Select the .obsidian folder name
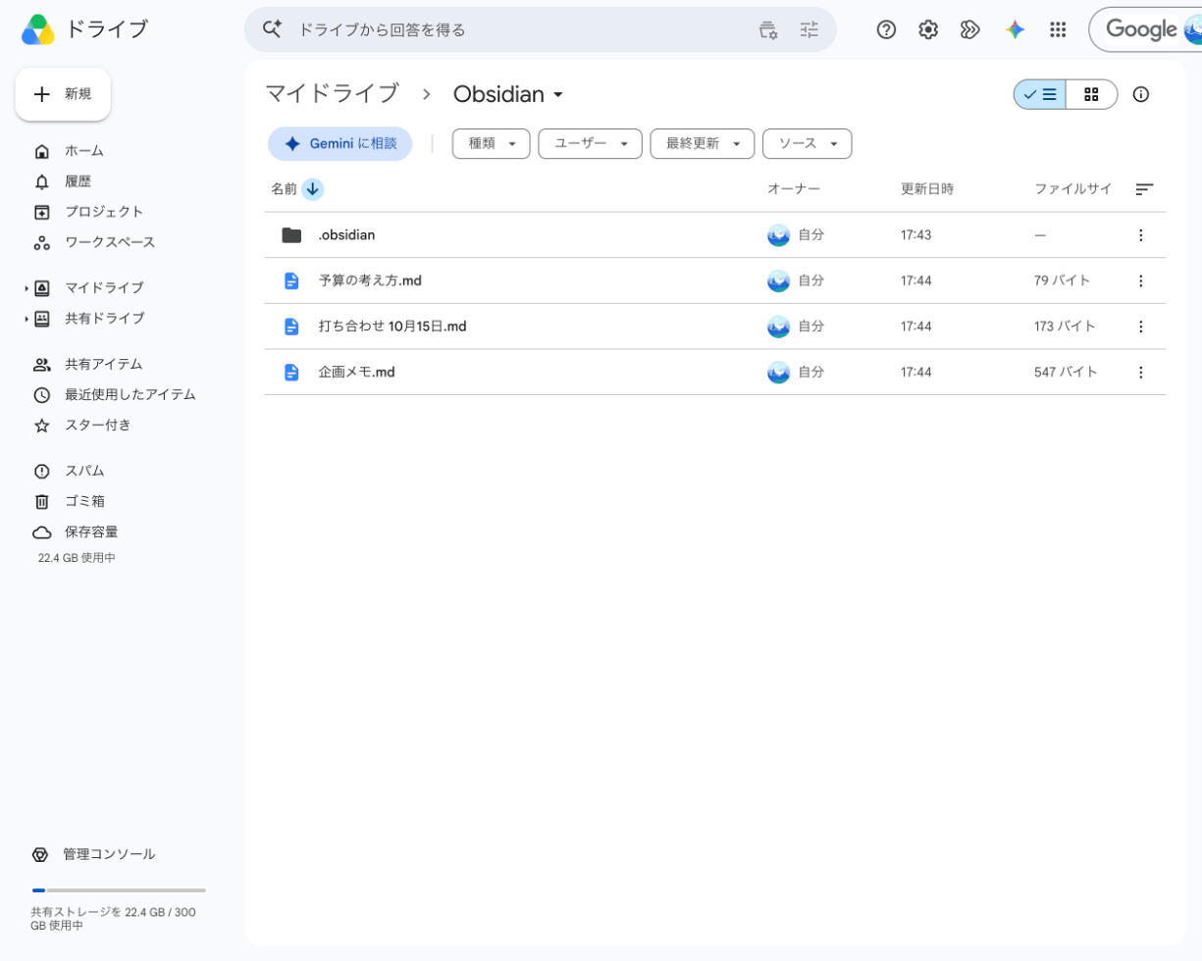Viewport: 1202px width, 961px height. click(x=346, y=235)
